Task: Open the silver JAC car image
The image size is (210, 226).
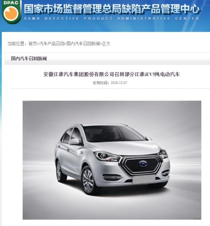Action: point(112,160)
